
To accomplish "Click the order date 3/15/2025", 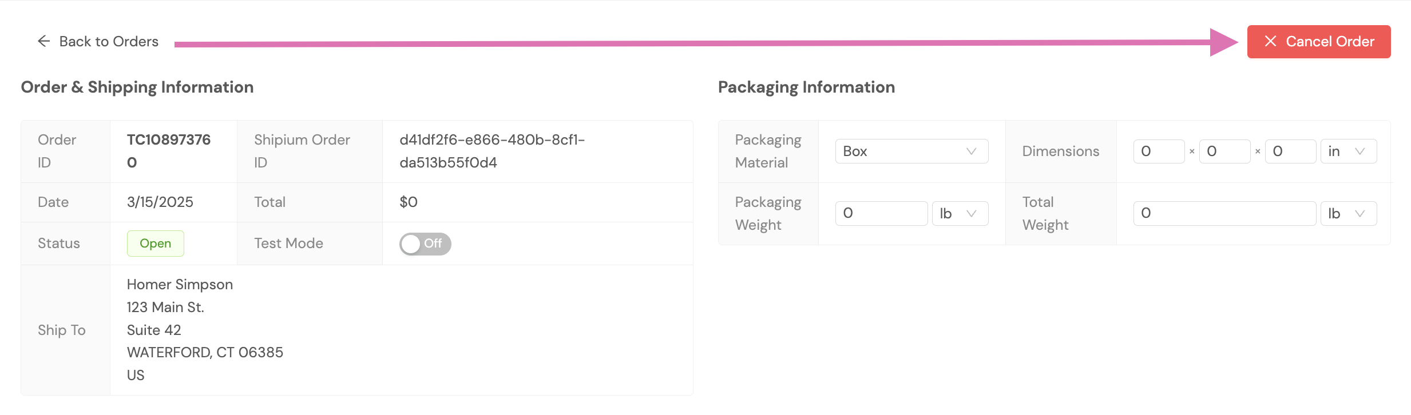I will pyautogui.click(x=160, y=202).
